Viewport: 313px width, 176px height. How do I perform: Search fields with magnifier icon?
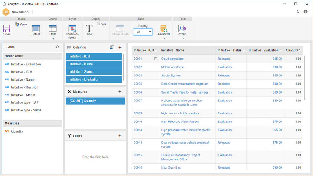pos(57,47)
